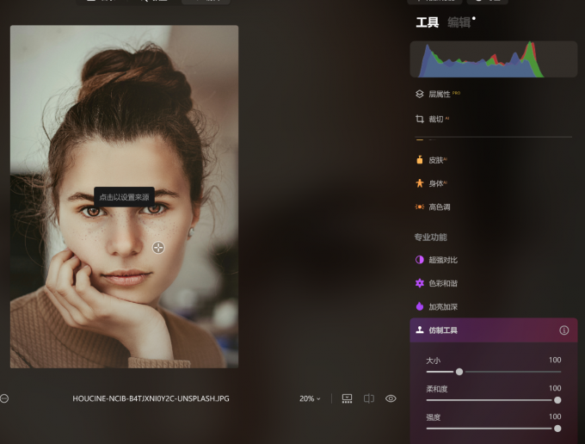Screen dimensions: 585x444
Task: Open the 色彩和谐 color harmony tool
Action: 443,283
